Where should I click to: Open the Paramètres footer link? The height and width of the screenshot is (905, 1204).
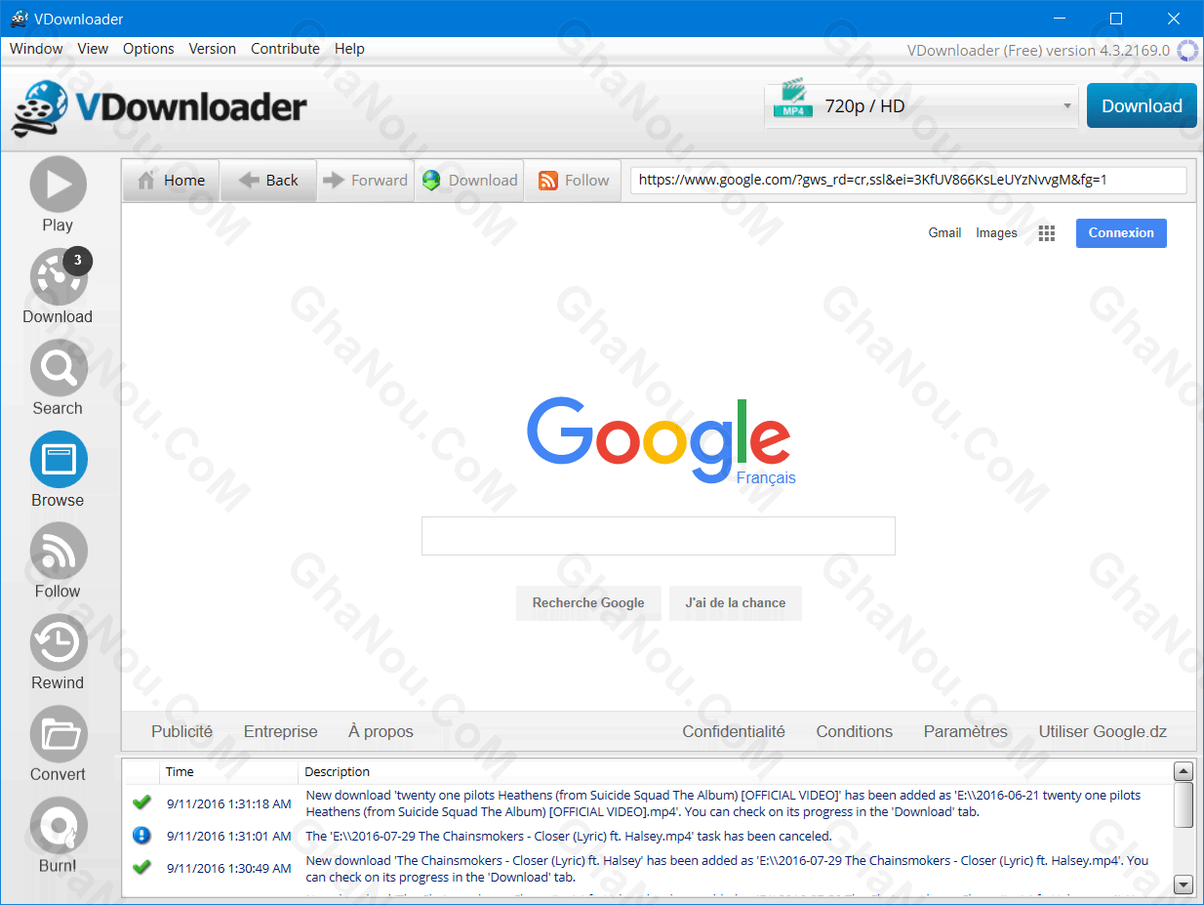click(966, 732)
